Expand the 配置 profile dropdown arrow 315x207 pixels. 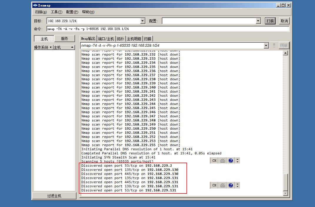click(258, 21)
